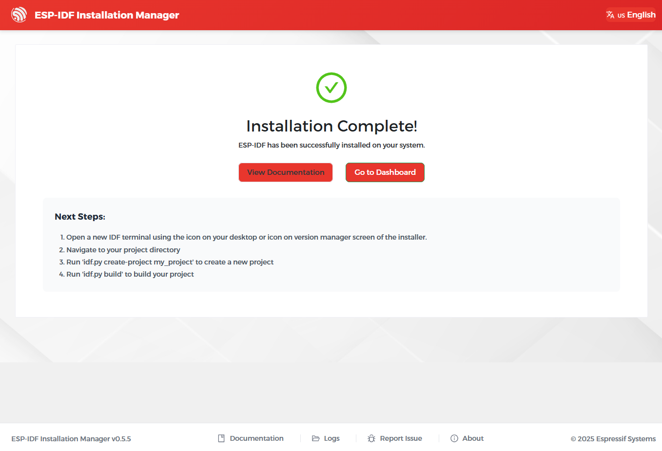
Task: Click Report Issue in the footer
Action: (401, 438)
